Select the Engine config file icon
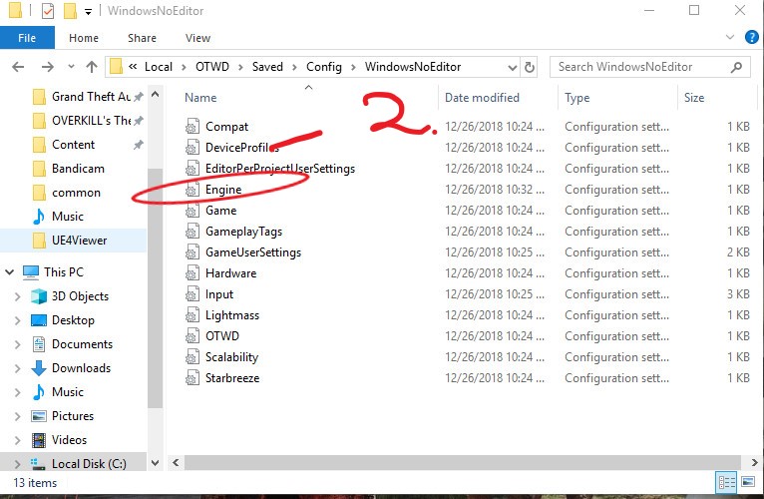 pyautogui.click(x=191, y=190)
